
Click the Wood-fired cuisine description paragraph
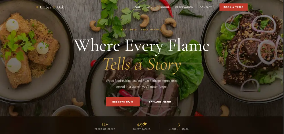pos(142,84)
